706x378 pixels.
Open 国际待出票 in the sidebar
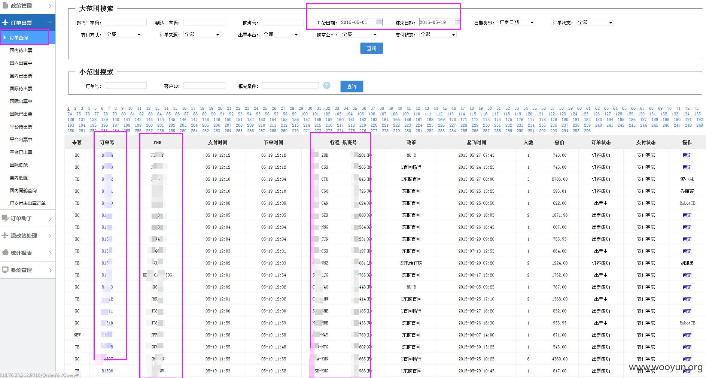(x=21, y=88)
